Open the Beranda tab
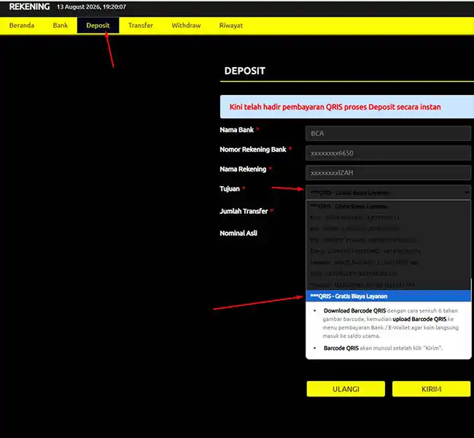The image size is (474, 438). (22, 26)
